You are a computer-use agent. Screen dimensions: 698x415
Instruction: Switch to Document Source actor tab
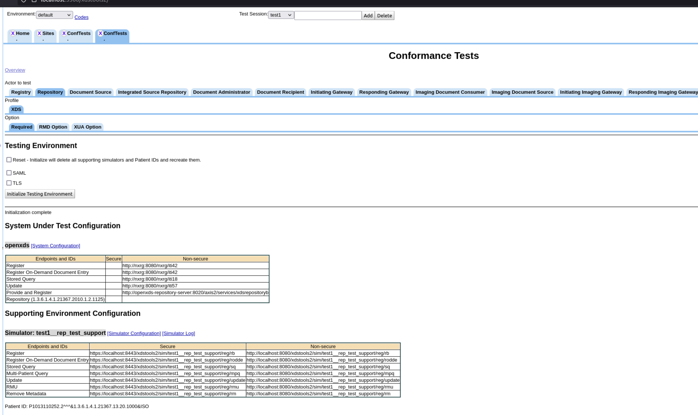point(90,92)
